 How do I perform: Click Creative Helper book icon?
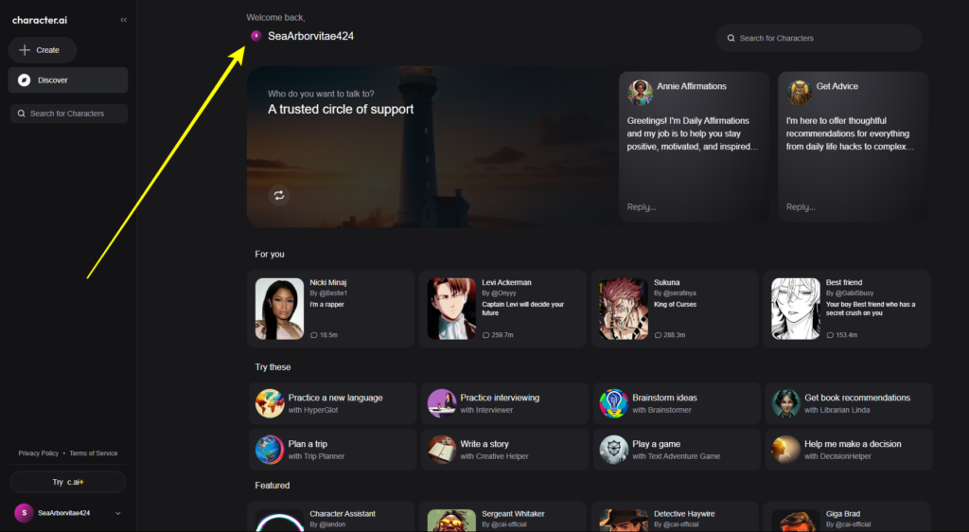[x=442, y=450]
